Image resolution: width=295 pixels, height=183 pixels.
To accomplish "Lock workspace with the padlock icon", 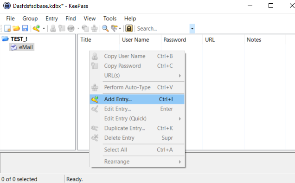I will (129, 28).
